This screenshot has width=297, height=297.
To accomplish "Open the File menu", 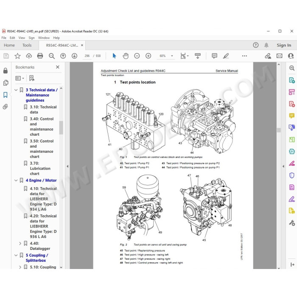I will click(4, 38).
